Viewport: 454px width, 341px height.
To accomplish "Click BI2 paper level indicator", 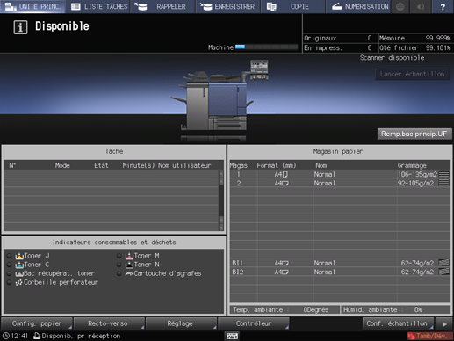I will pyautogui.click(x=443, y=272).
